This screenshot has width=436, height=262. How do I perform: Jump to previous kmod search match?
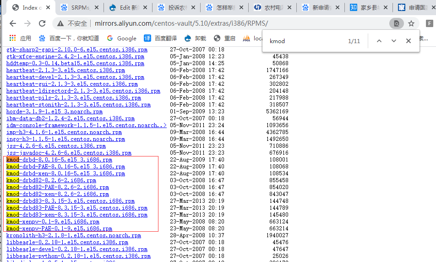pyautogui.click(x=379, y=41)
